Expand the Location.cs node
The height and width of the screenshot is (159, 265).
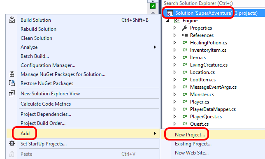point(174,72)
